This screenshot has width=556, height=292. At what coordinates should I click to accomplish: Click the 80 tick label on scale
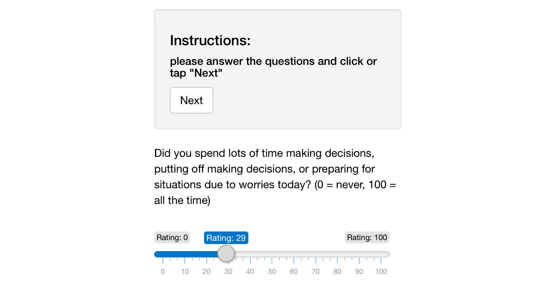pyautogui.click(x=337, y=272)
